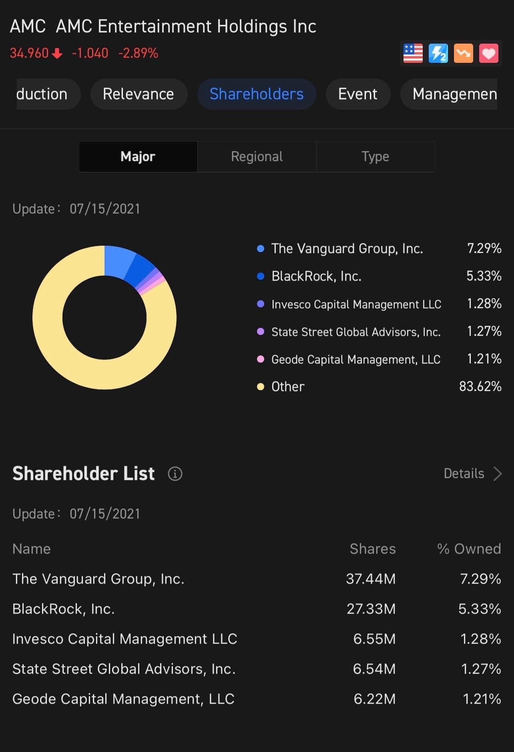Tap the red price down arrow

57,53
